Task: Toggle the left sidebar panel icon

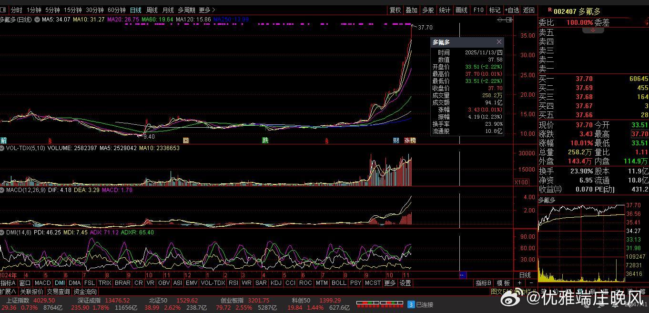Action: click(3, 10)
